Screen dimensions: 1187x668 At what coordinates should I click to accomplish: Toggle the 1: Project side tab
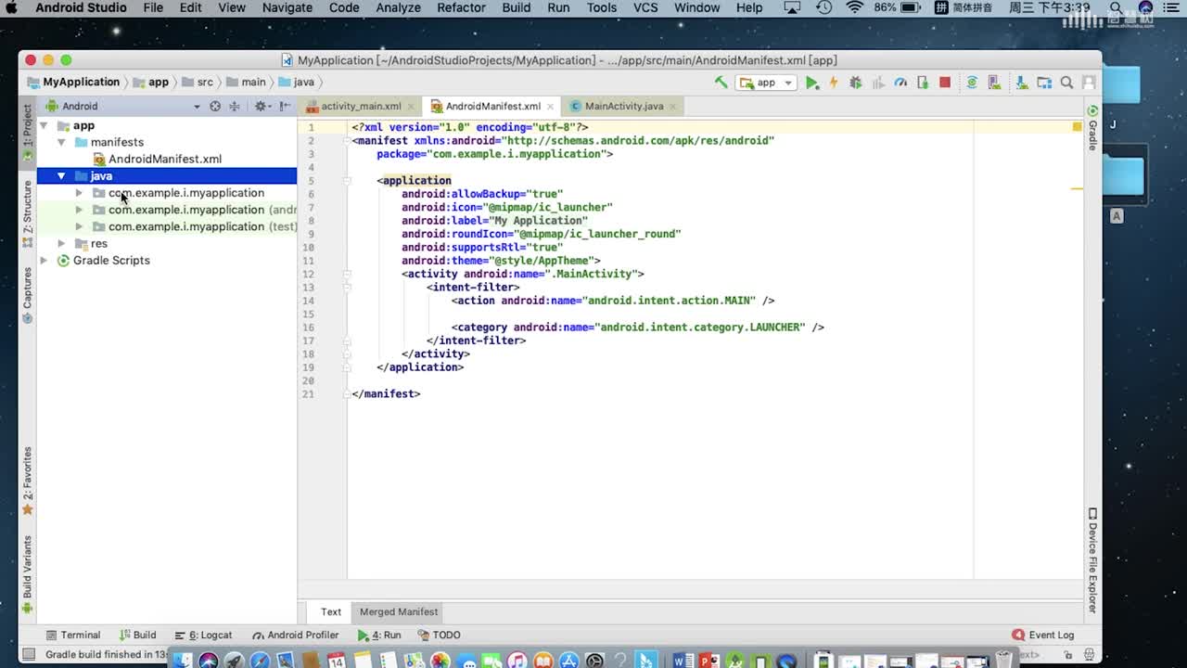[27, 132]
